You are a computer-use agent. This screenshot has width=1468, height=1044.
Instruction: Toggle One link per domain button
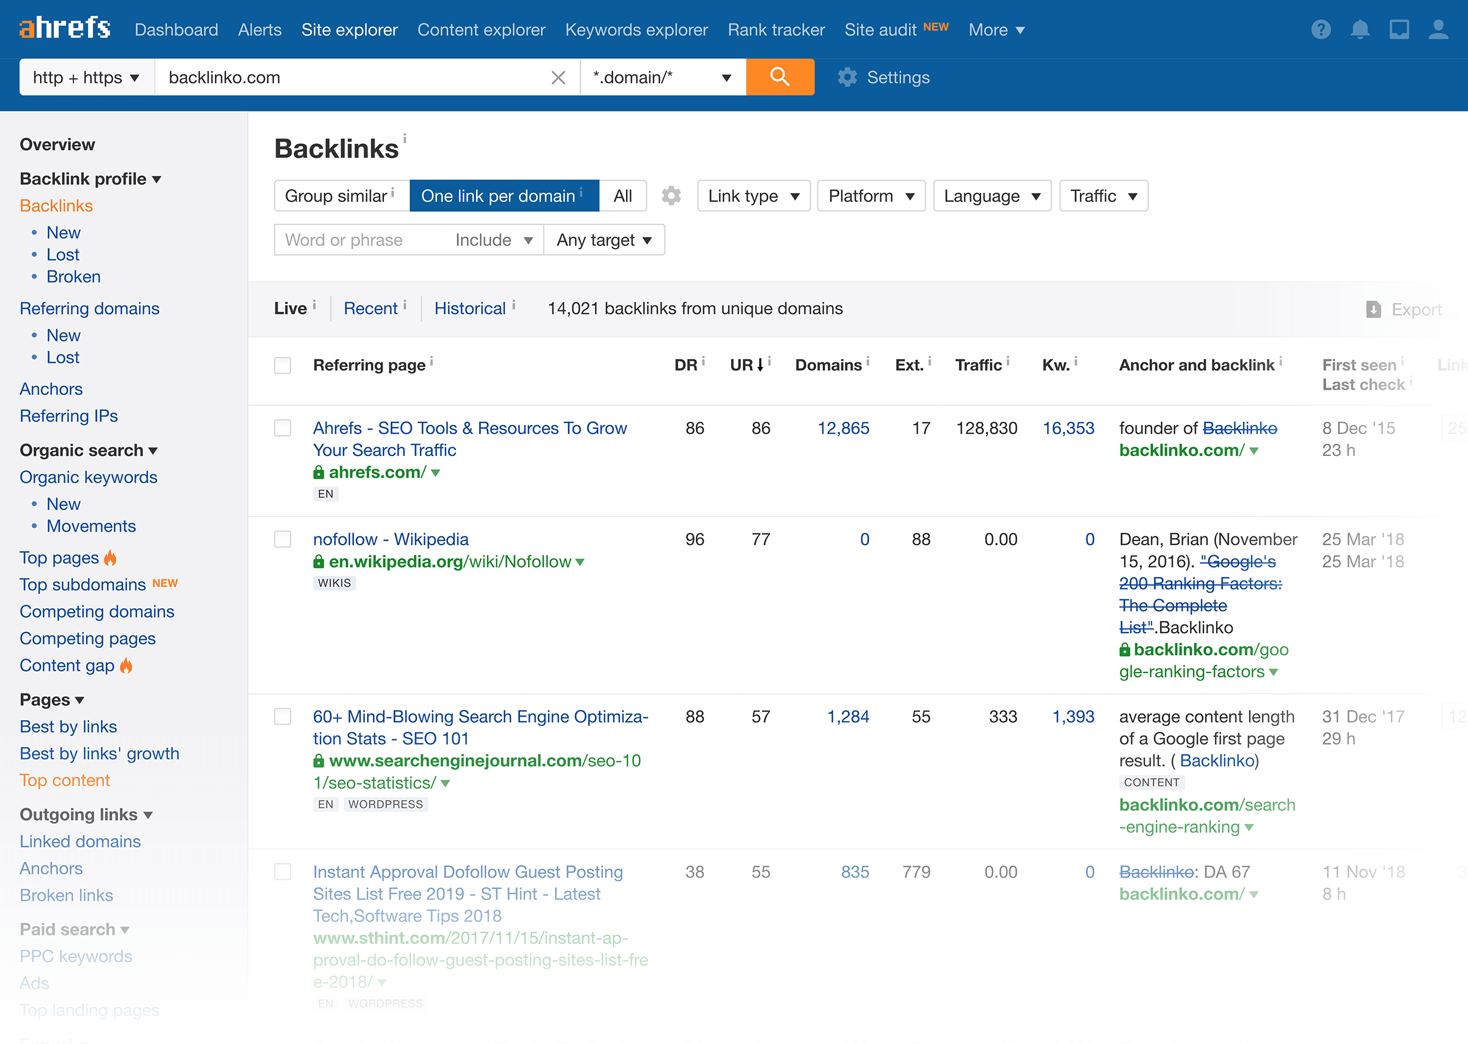(497, 195)
